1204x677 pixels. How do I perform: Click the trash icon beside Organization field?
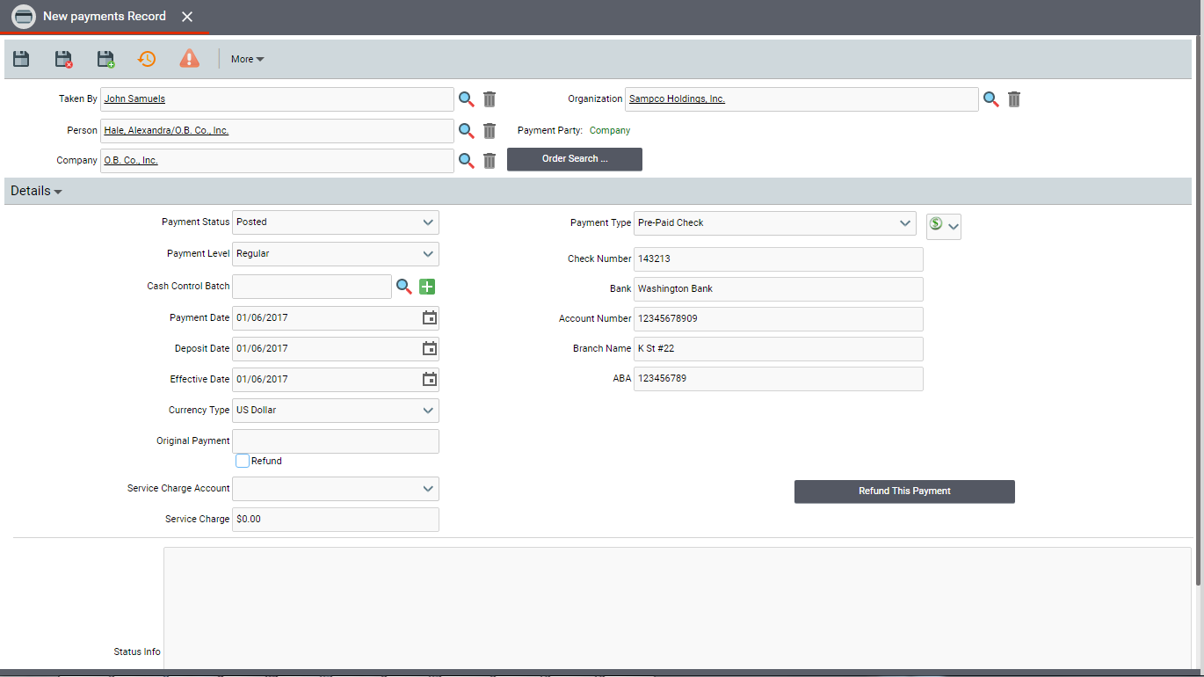tap(1013, 98)
